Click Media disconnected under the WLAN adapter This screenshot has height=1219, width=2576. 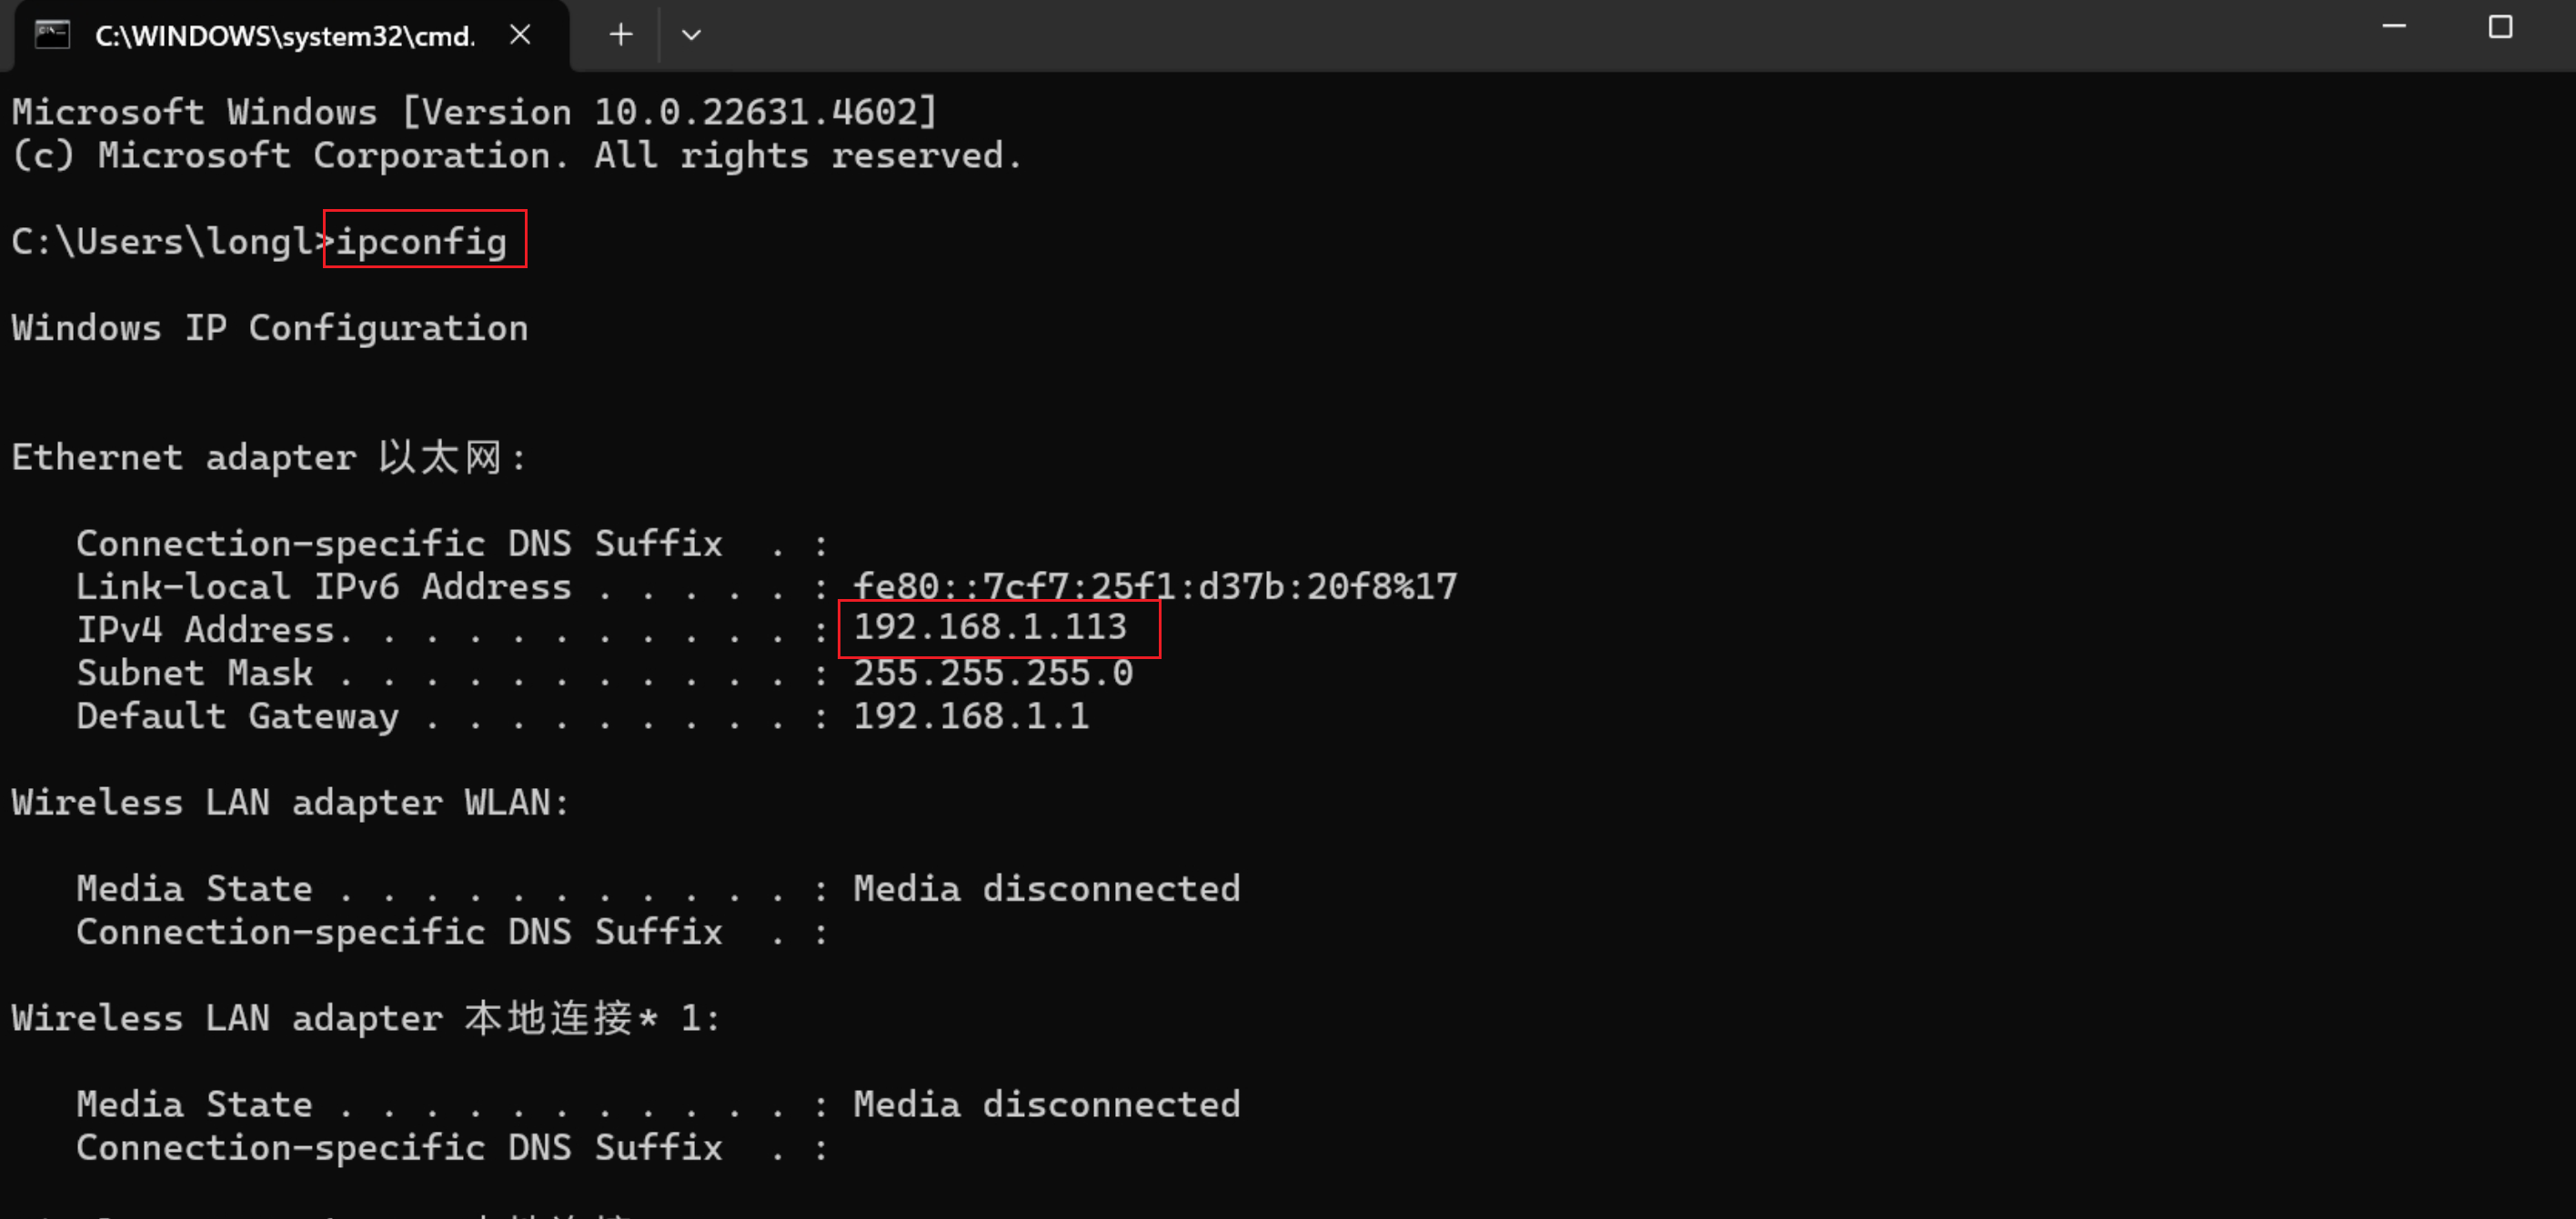click(1046, 888)
